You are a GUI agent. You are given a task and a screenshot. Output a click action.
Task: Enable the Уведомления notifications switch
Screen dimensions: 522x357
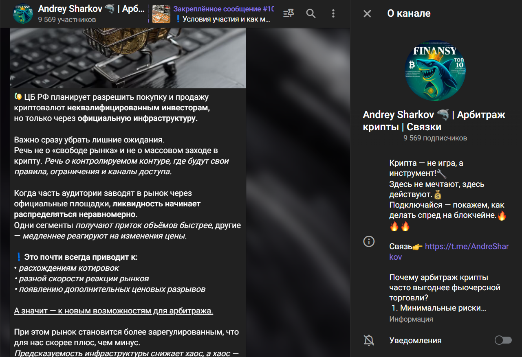coord(503,340)
